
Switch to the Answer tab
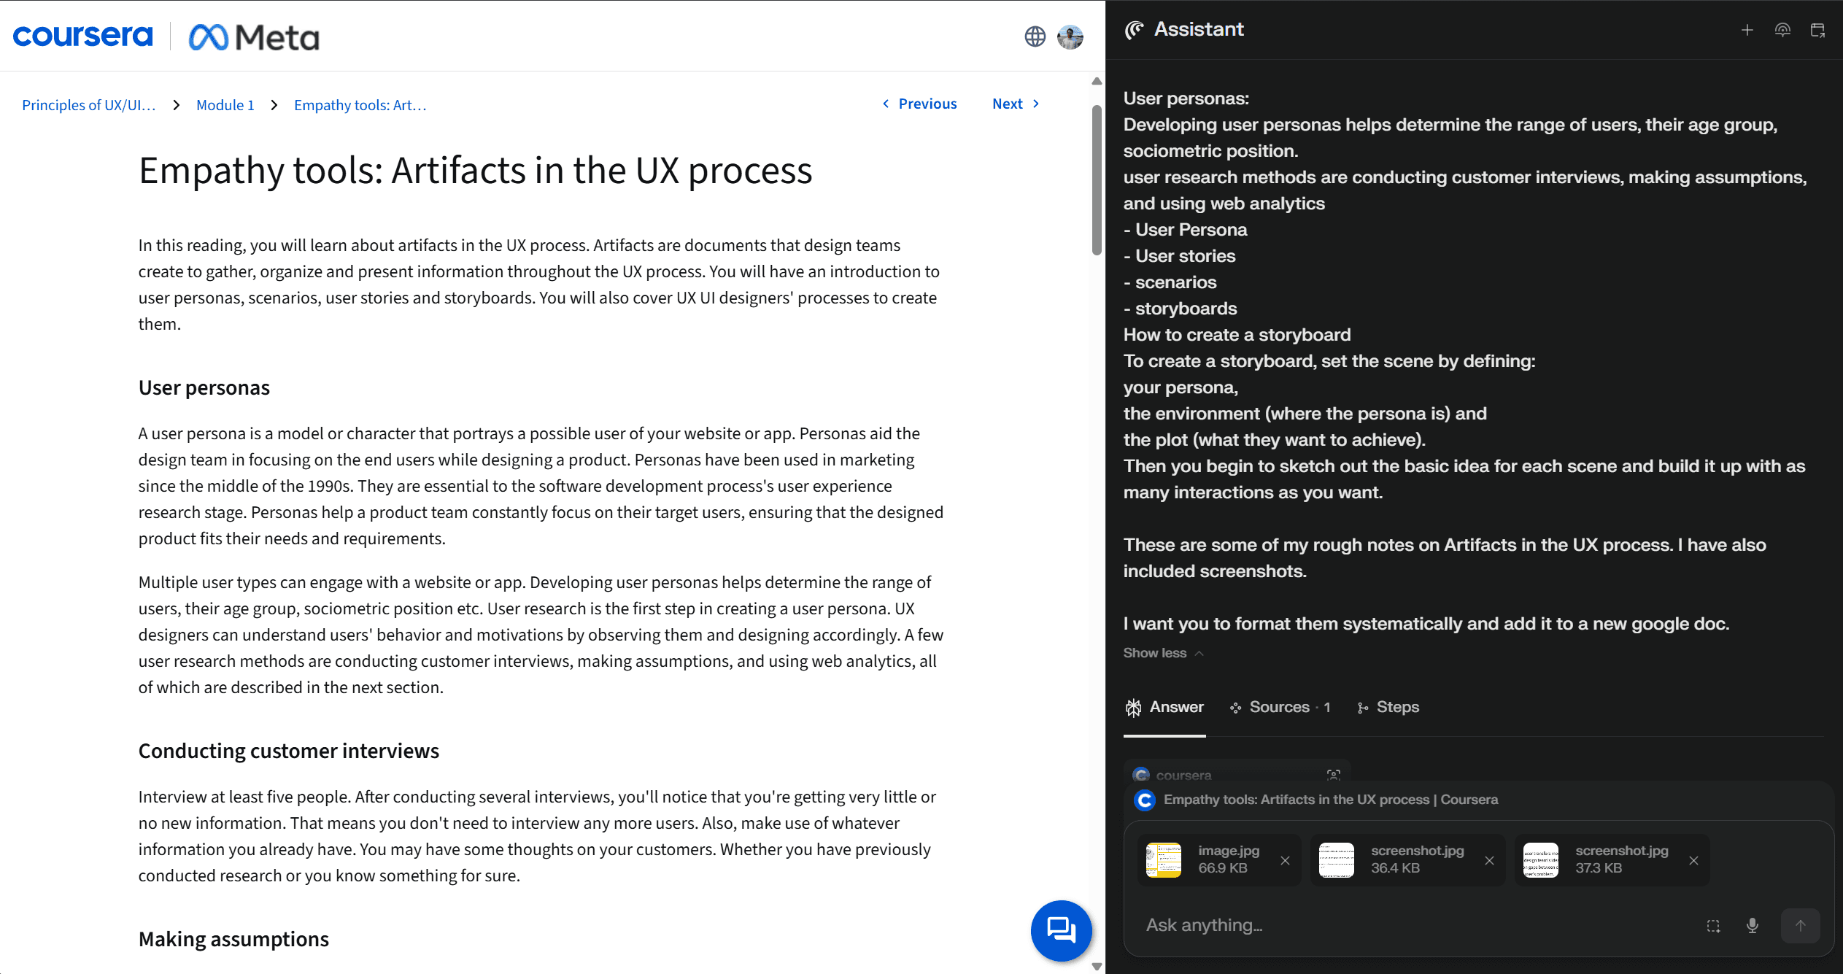1164,707
